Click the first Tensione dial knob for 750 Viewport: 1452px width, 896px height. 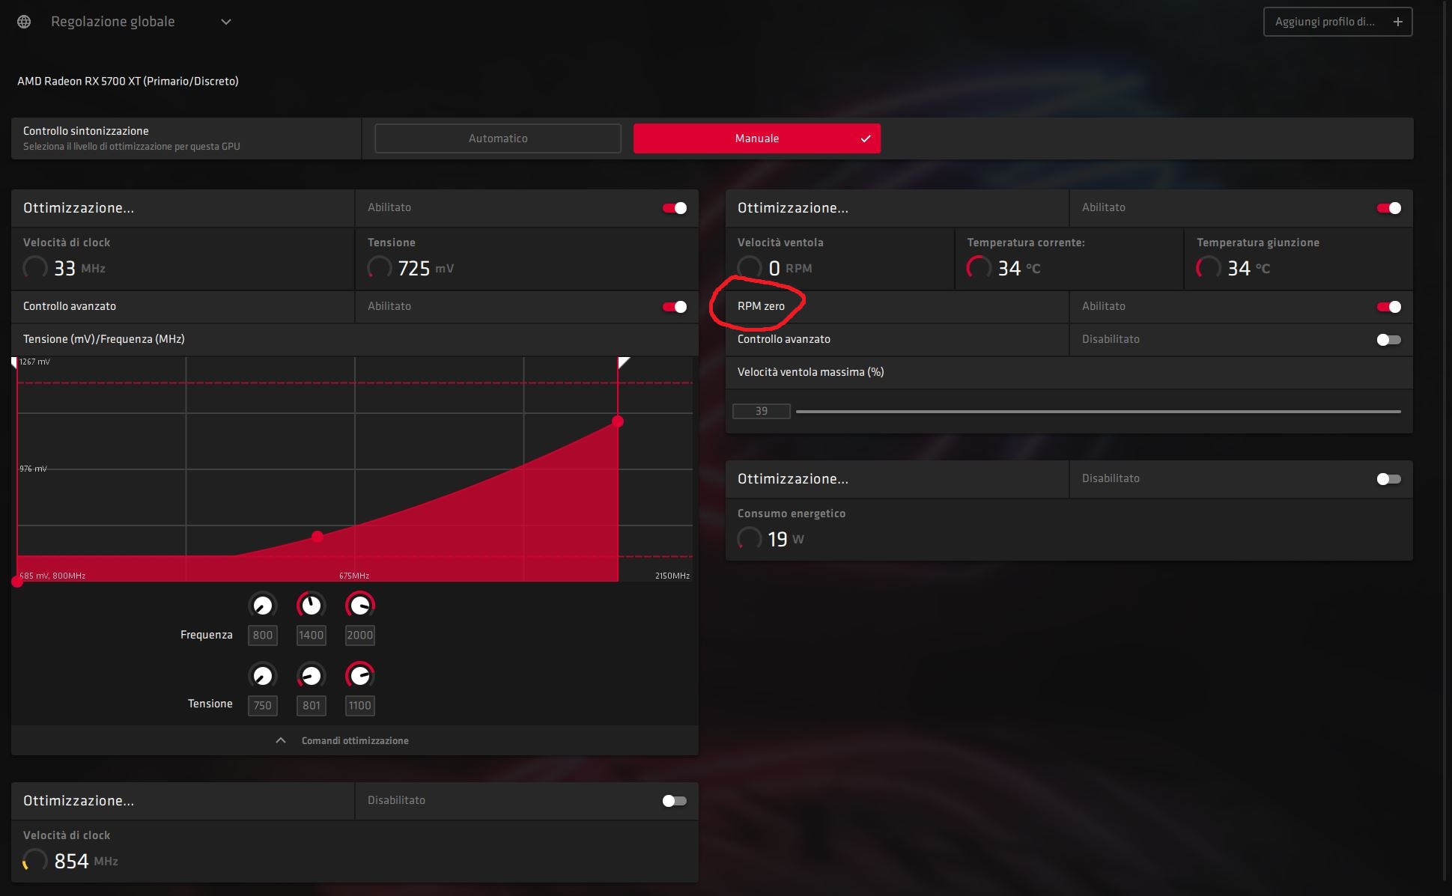[263, 676]
